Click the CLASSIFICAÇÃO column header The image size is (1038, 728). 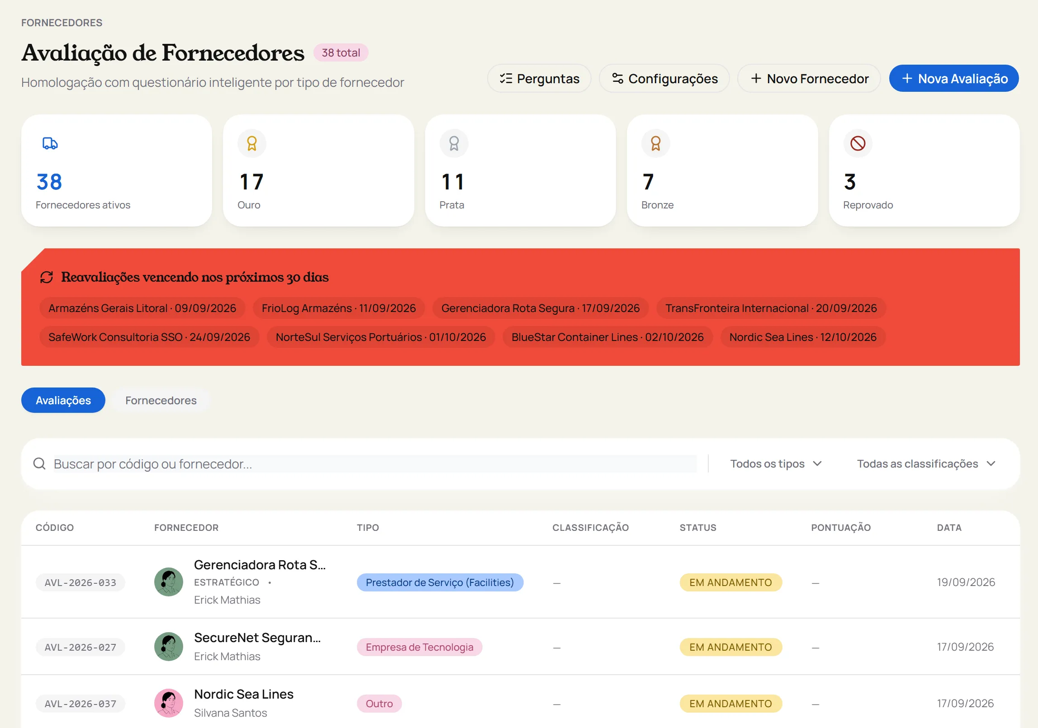point(591,527)
